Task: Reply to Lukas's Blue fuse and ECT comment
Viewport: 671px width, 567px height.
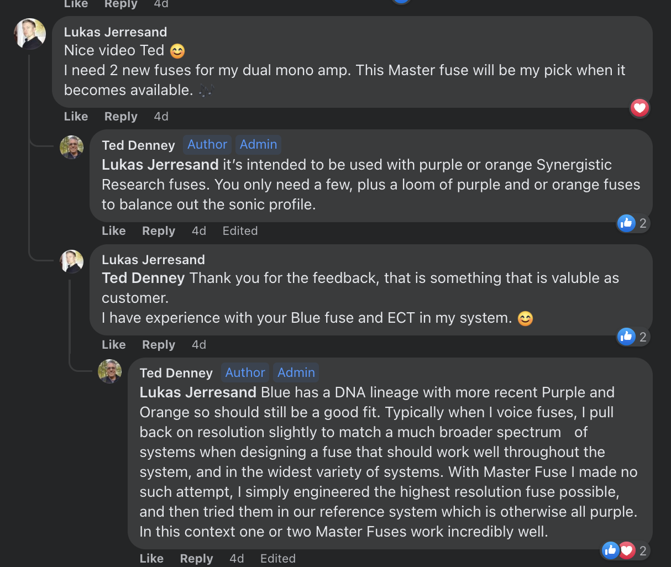Action: [158, 345]
